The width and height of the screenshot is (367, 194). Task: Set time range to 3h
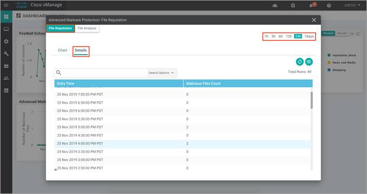274,36
